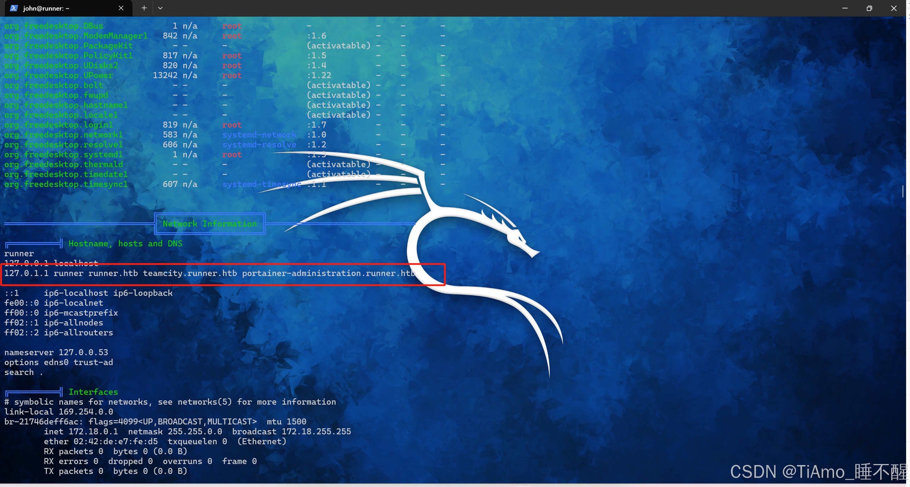The width and height of the screenshot is (910, 487).
Task: Click 'options edns0 trust-ad' line
Action: [59, 362]
